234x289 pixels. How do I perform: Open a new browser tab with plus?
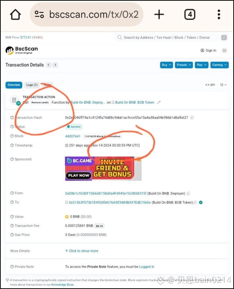(159, 14)
